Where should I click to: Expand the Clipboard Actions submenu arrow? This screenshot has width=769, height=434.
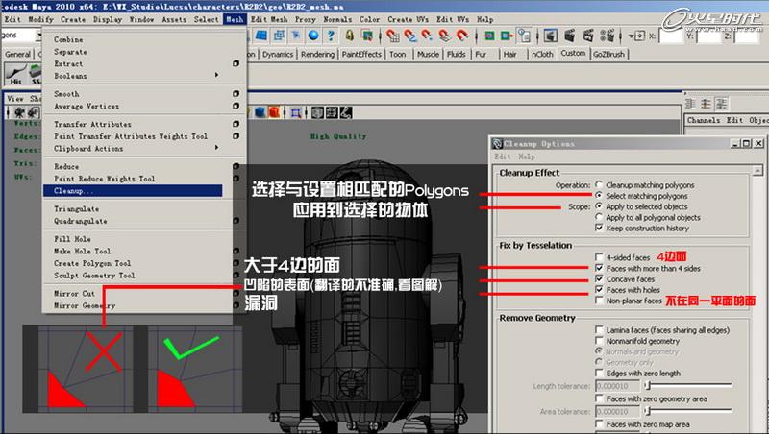pyautogui.click(x=216, y=148)
